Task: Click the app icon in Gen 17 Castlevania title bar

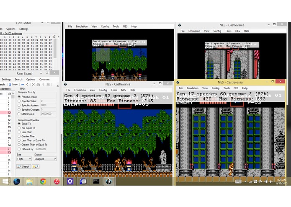Action: [178, 82]
